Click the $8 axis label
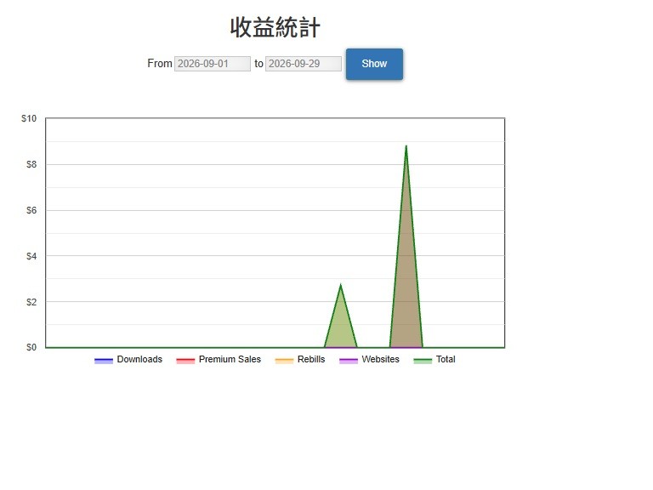The height and width of the screenshot is (490, 653). point(31,164)
